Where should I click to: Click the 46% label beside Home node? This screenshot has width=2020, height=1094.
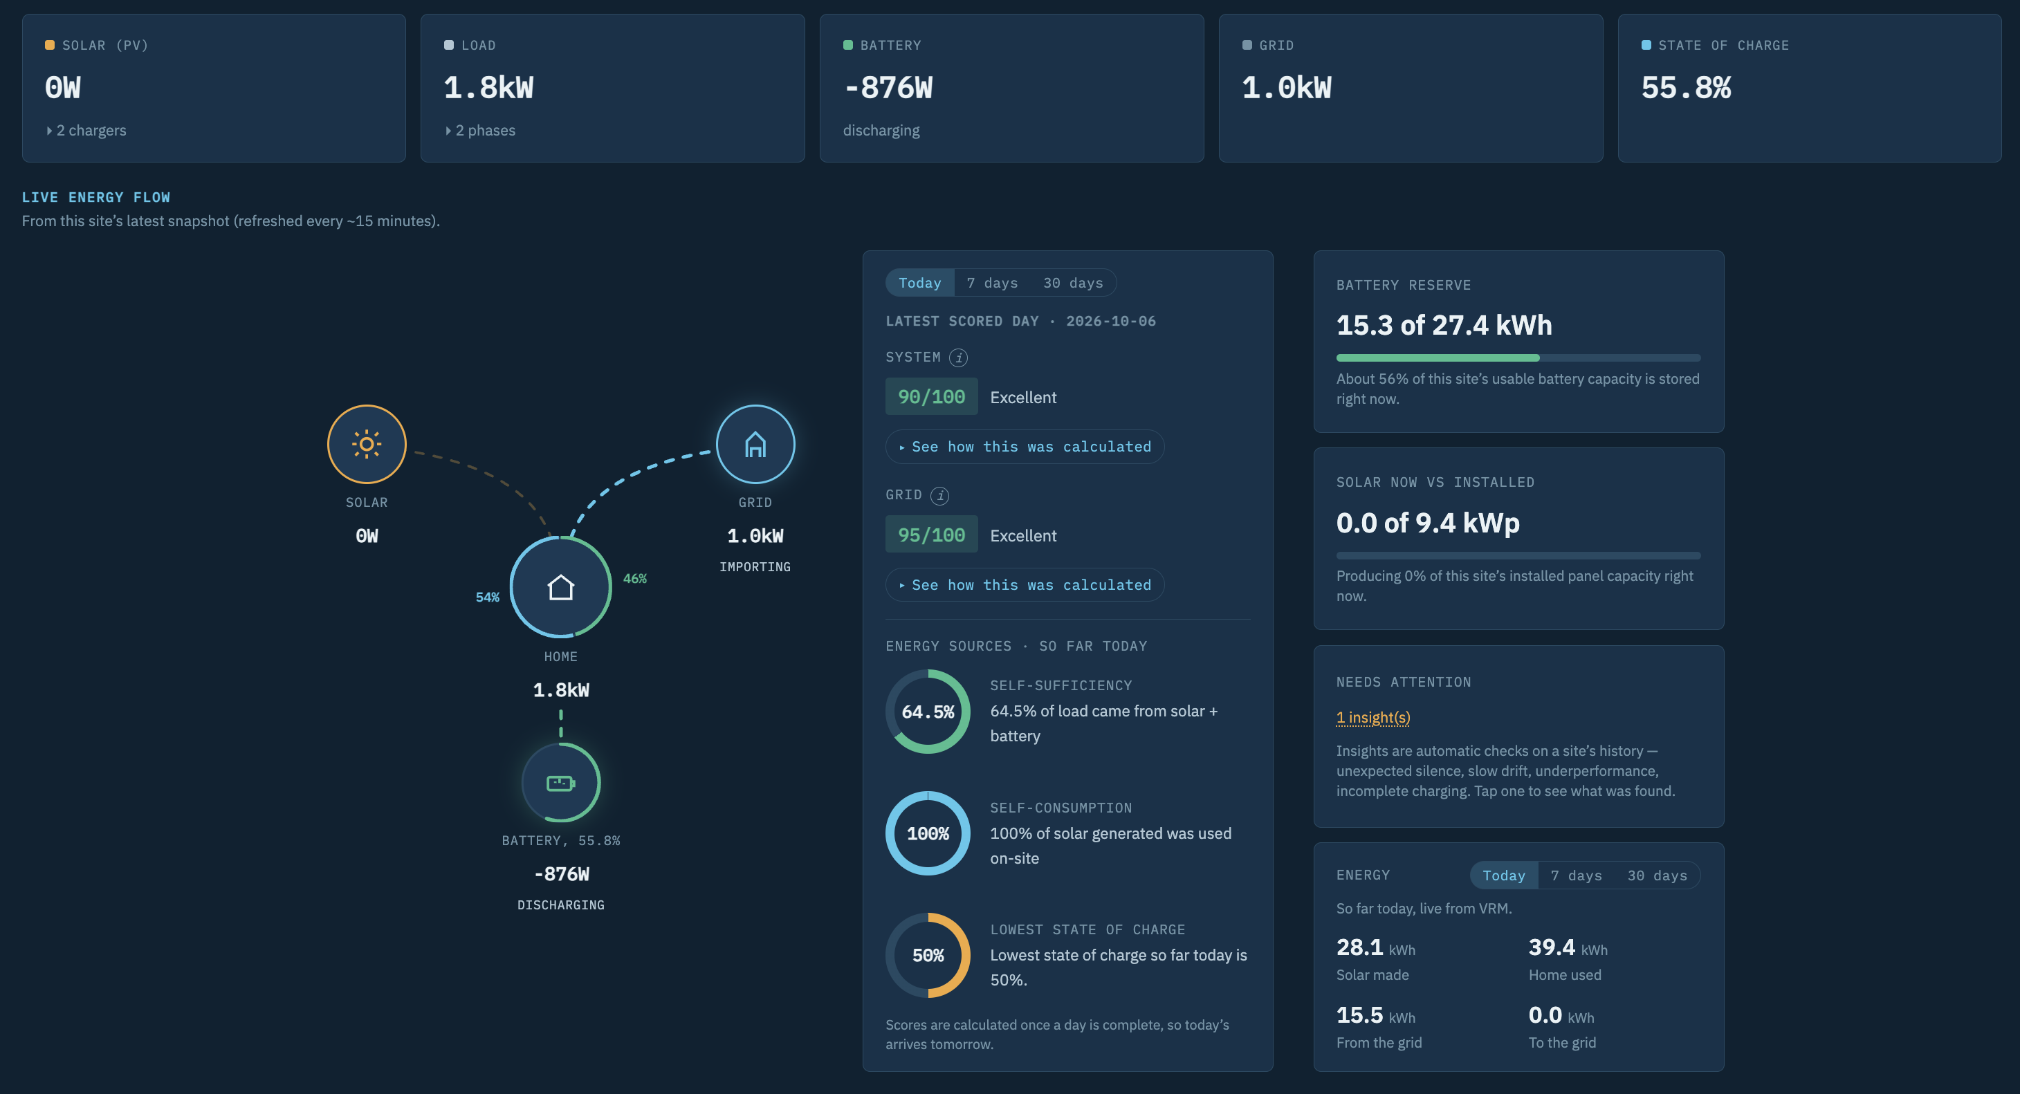tap(634, 578)
